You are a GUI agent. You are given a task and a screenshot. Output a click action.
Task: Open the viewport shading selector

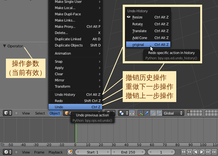pyautogui.click(x=110, y=113)
